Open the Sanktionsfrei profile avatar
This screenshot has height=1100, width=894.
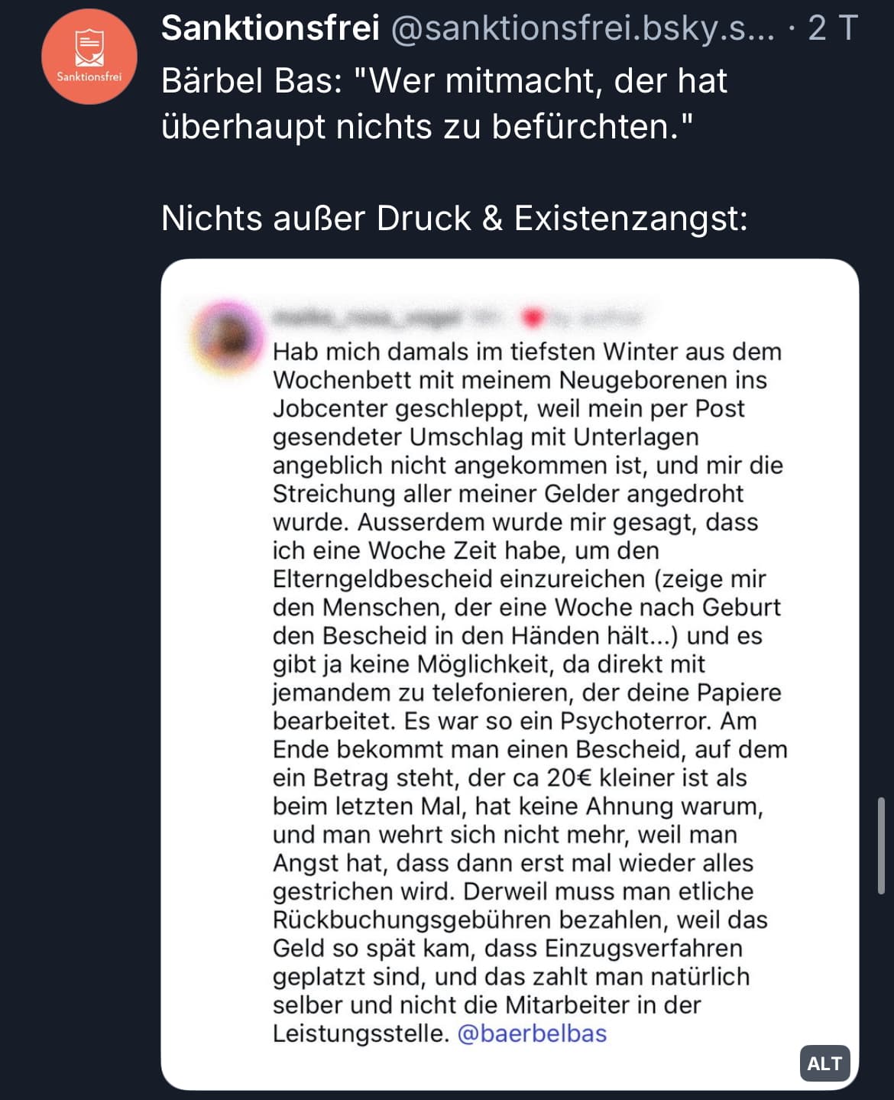pyautogui.click(x=89, y=57)
